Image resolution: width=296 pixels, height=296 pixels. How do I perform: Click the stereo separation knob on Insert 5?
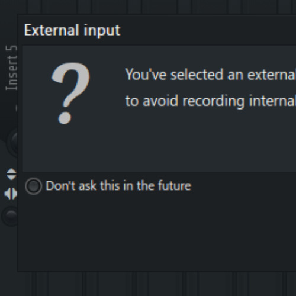pyautogui.click(x=10, y=216)
